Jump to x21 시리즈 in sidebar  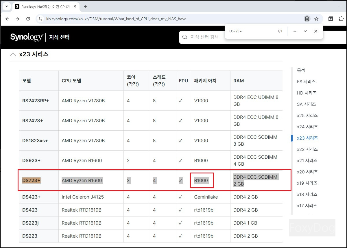coord(307,160)
